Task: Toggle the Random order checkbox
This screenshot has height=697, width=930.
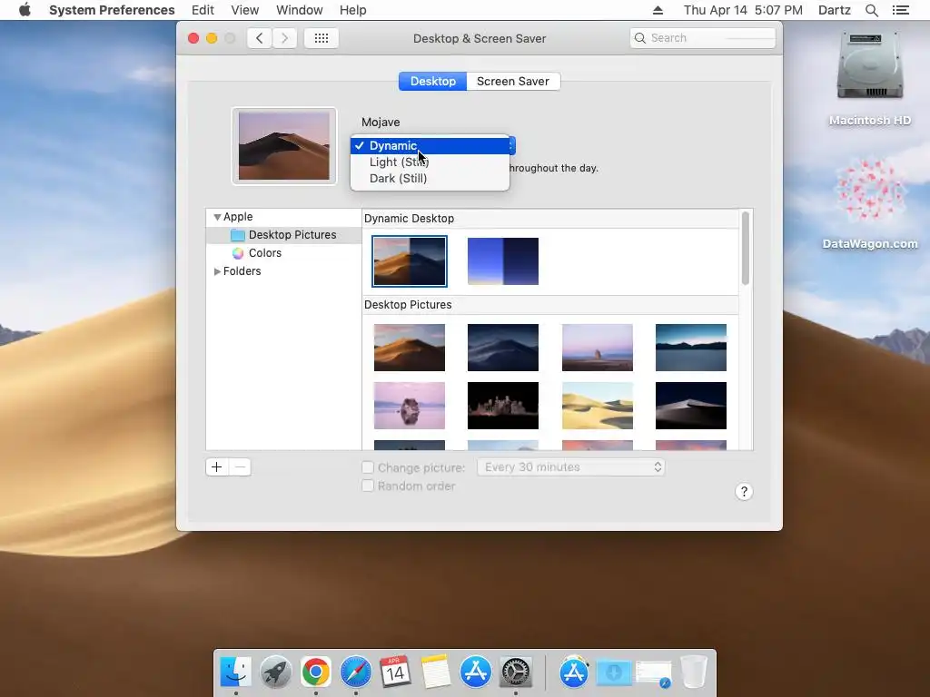Action: [x=368, y=486]
